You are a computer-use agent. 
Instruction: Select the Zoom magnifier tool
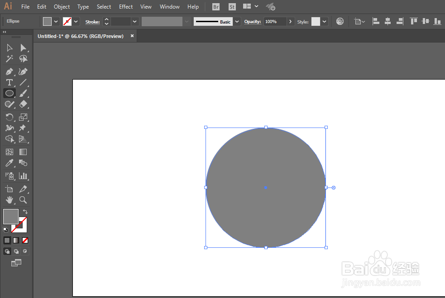click(x=23, y=199)
